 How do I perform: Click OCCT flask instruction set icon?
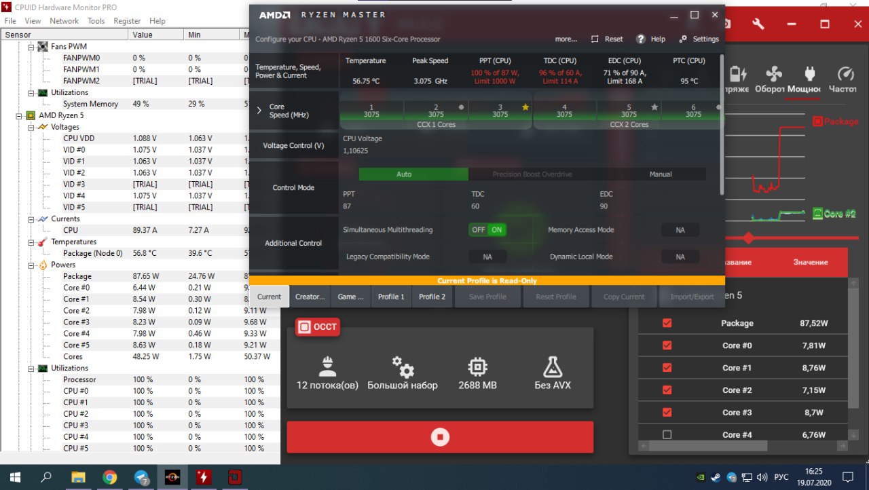click(x=553, y=366)
